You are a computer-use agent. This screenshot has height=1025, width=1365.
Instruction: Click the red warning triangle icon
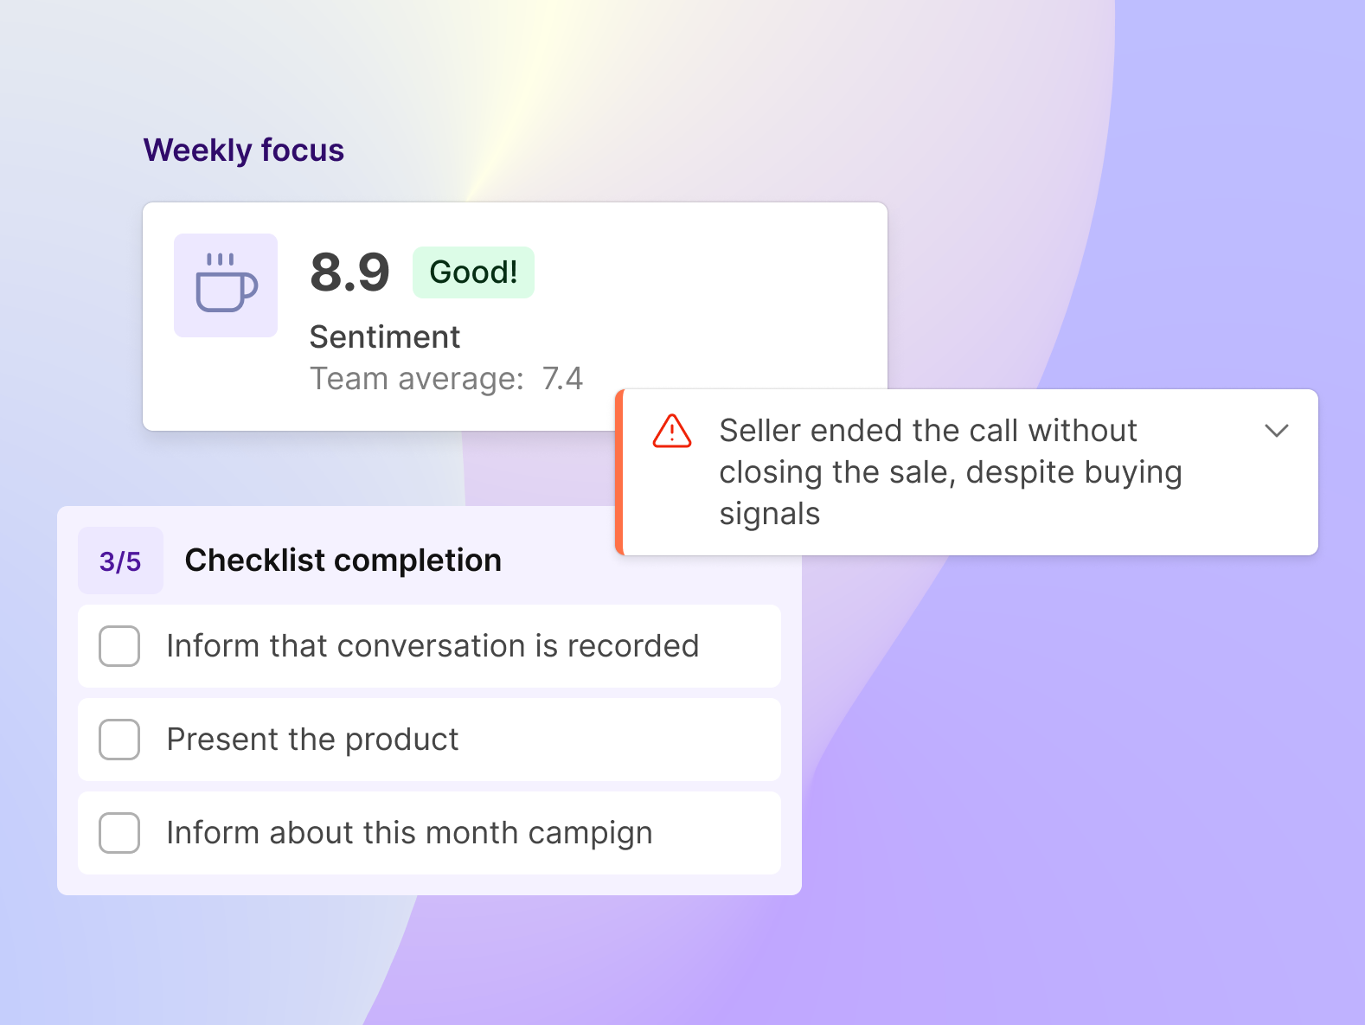[672, 431]
